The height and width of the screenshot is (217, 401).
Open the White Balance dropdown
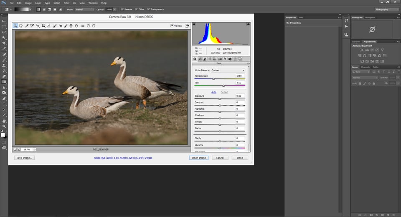point(228,70)
